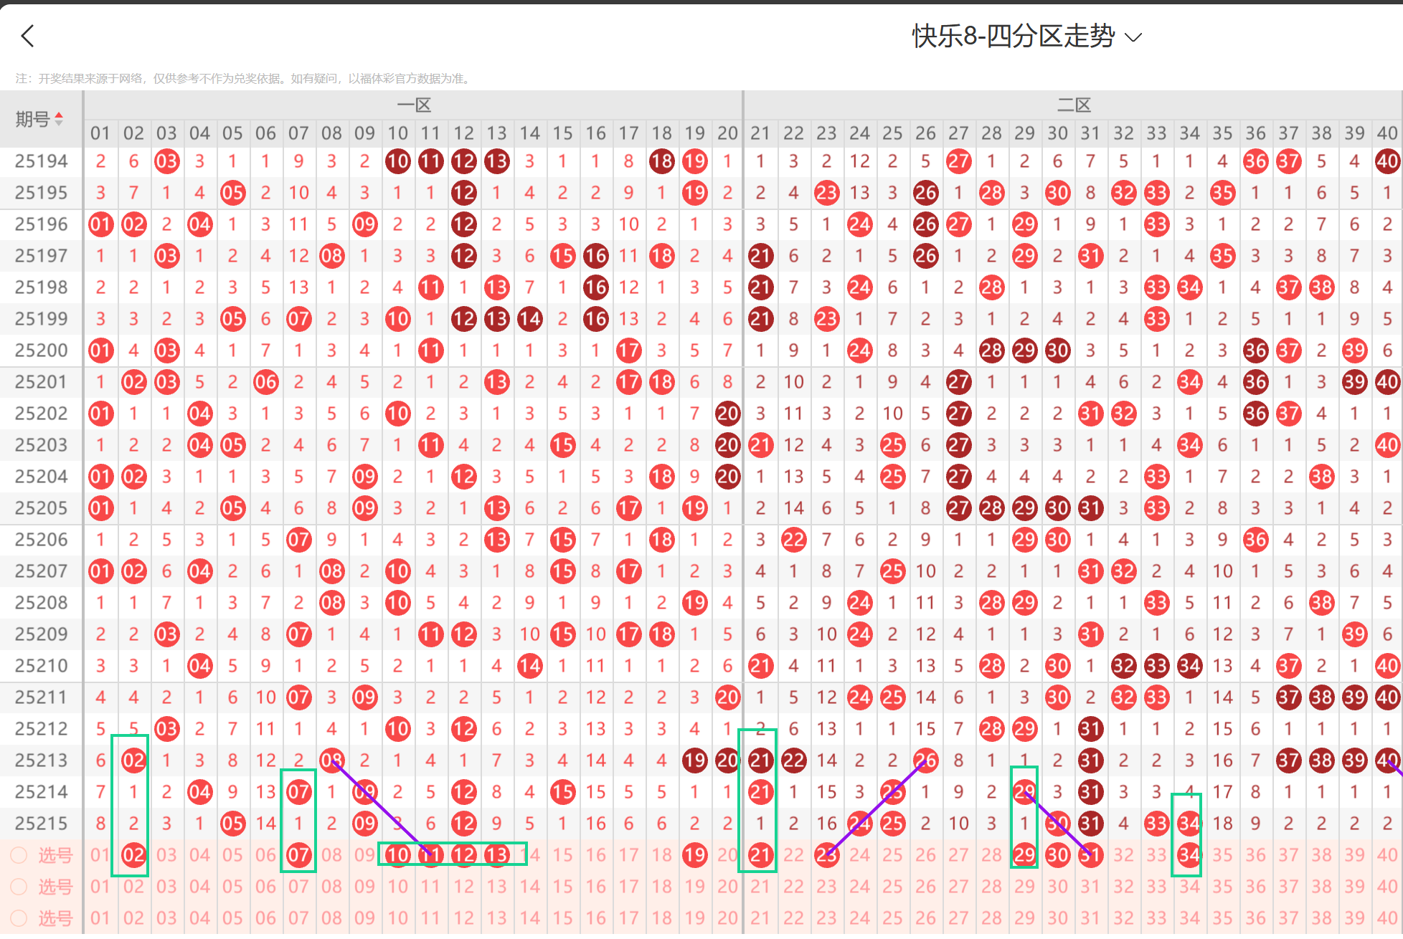Viewport: 1403px width, 939px height.
Task: Click red ball 30 in first 选号 row
Action: click(x=1057, y=855)
